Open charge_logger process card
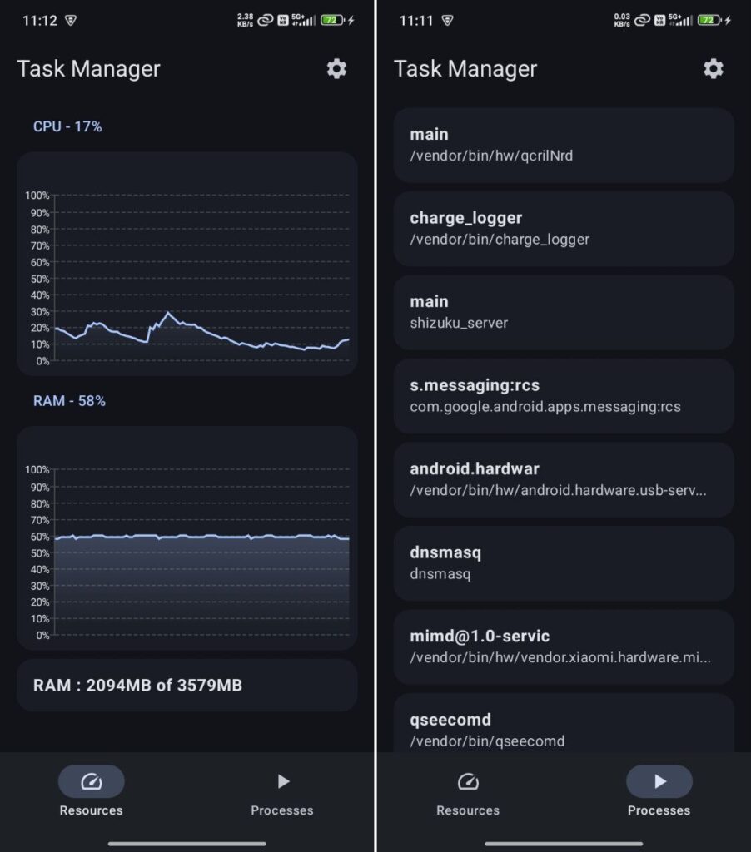Viewport: 751px width, 852px height. point(564,229)
